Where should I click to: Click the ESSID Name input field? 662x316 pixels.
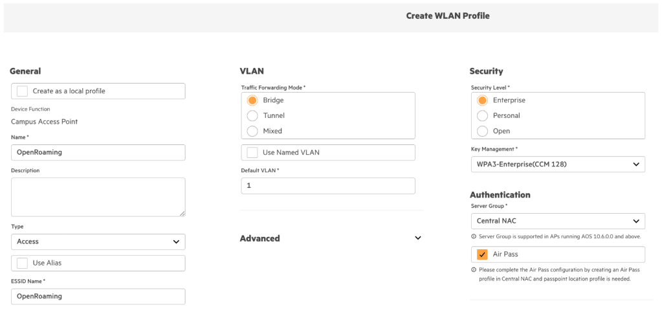tap(98, 296)
